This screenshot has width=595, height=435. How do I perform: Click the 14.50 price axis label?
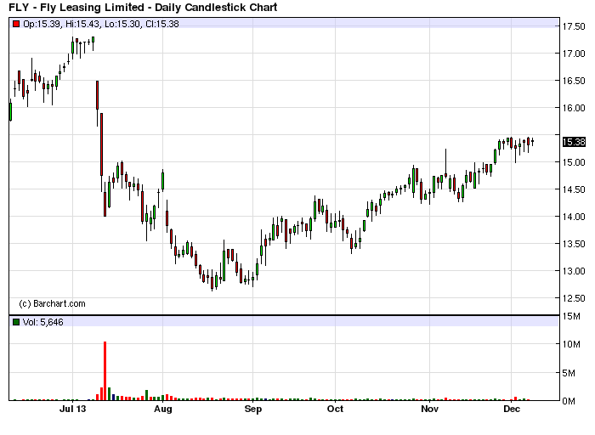point(574,189)
